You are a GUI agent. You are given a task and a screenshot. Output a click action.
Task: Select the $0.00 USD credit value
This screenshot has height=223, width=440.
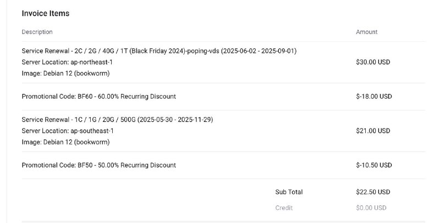[x=371, y=208]
